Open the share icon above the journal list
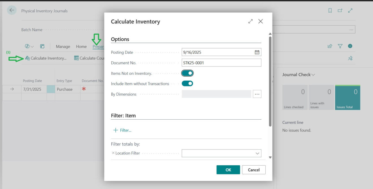Screen dimensions: 373x189 click(330, 46)
